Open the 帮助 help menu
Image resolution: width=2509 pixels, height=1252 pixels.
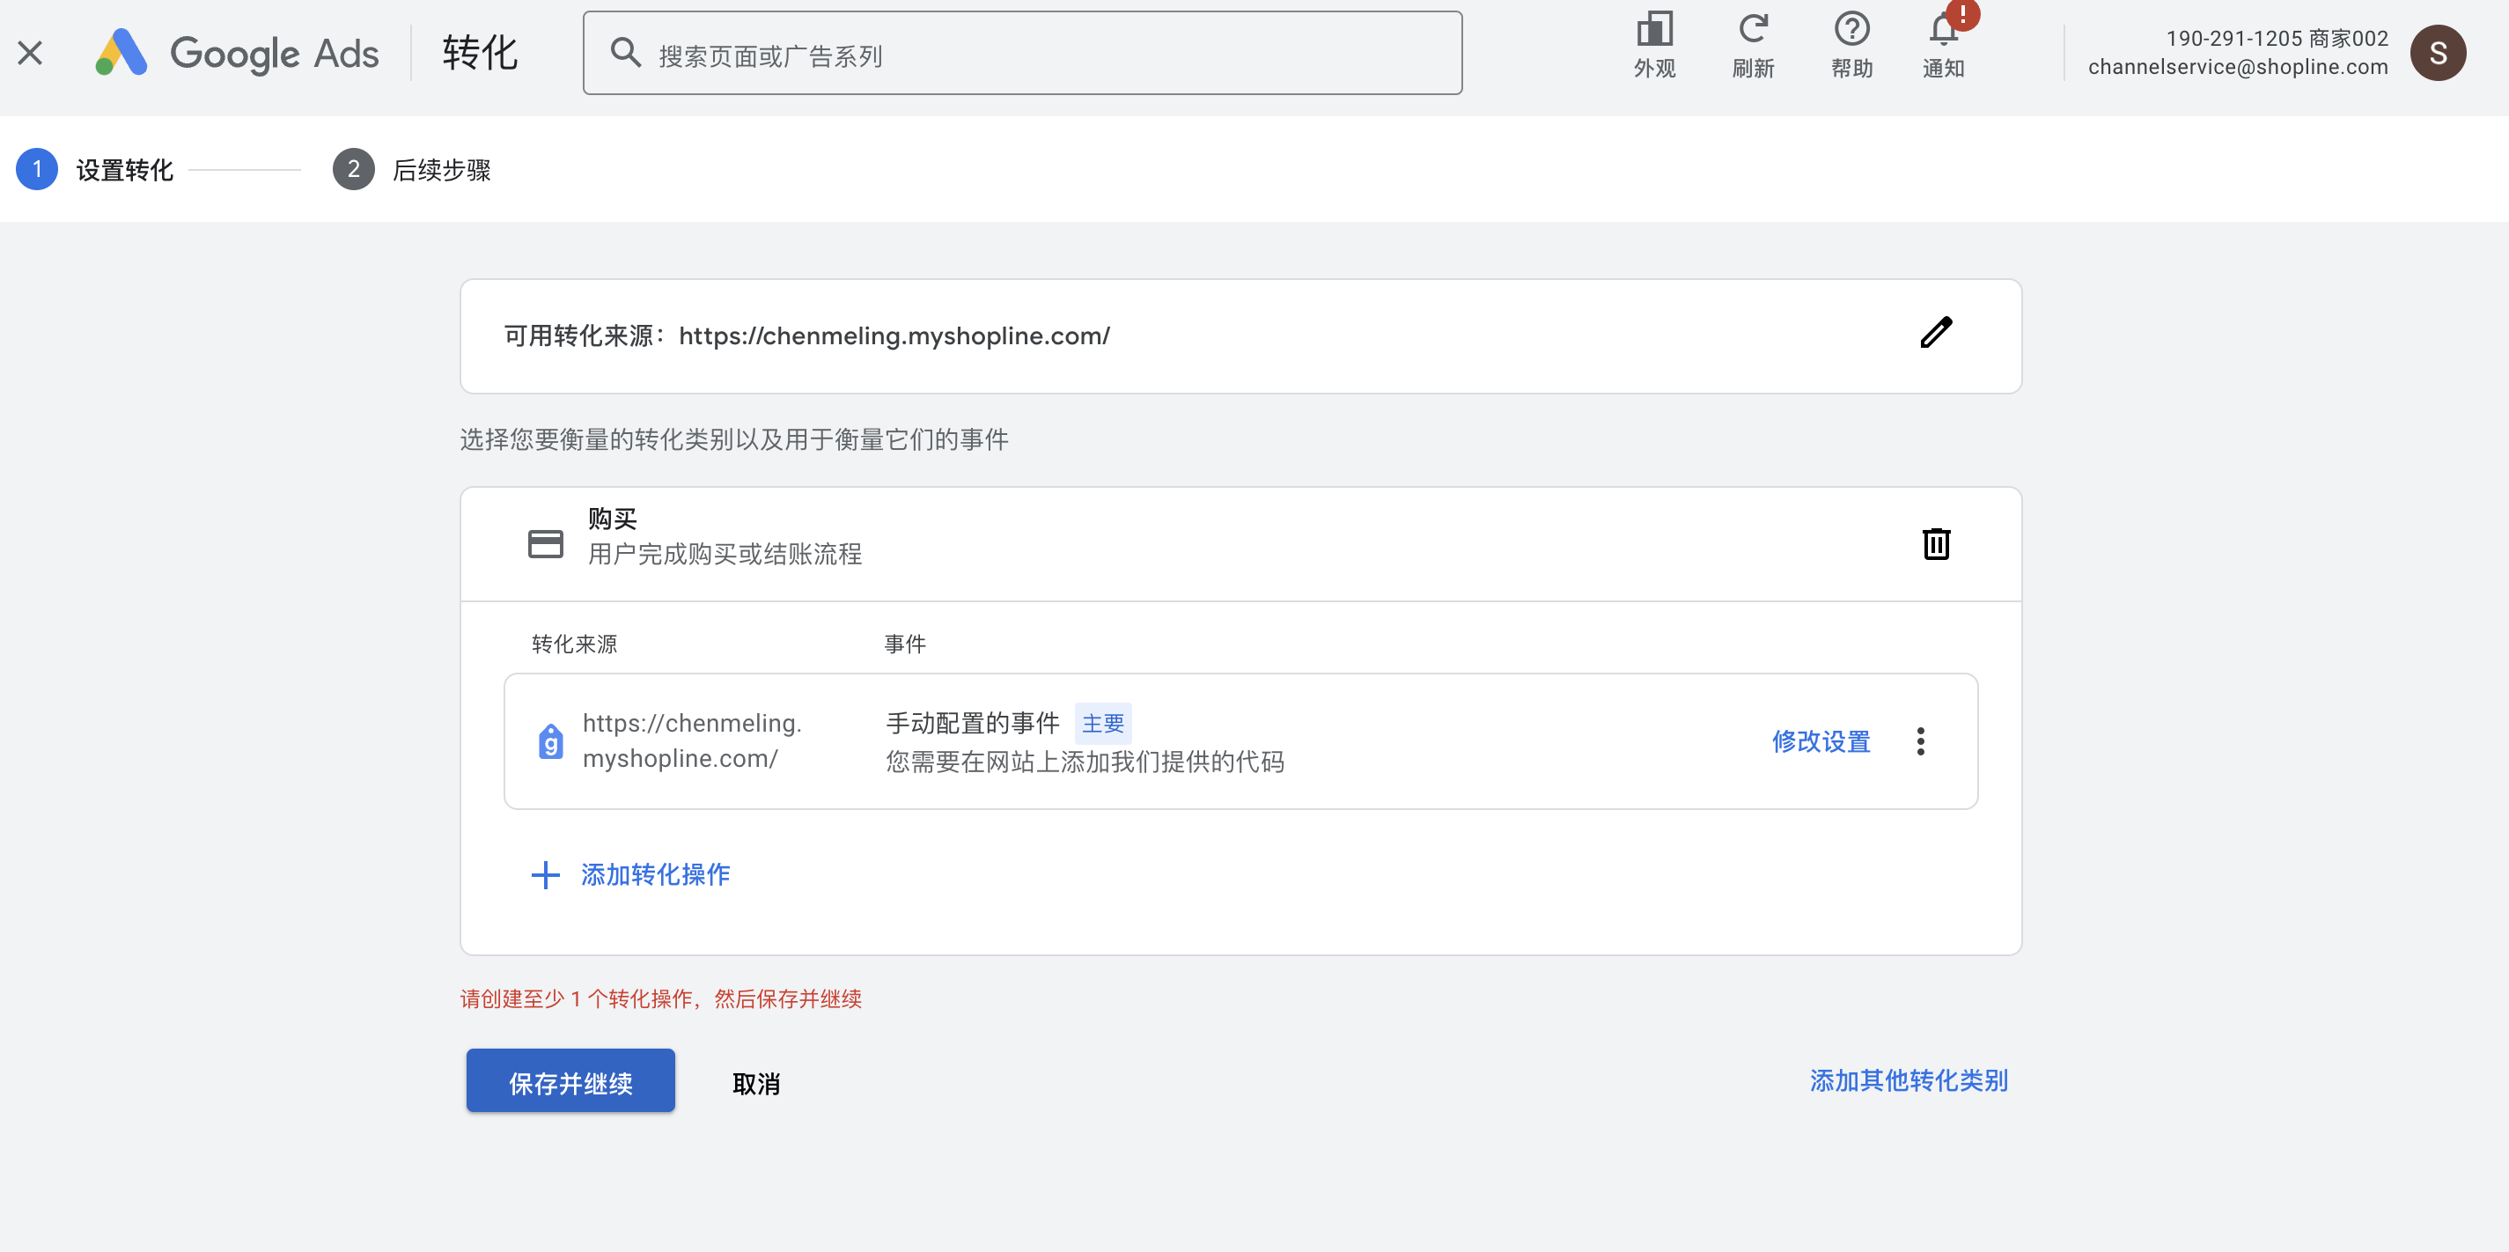tap(1851, 45)
